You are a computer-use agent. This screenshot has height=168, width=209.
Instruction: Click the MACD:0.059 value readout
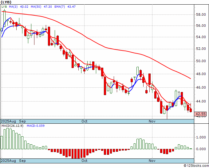36,126
